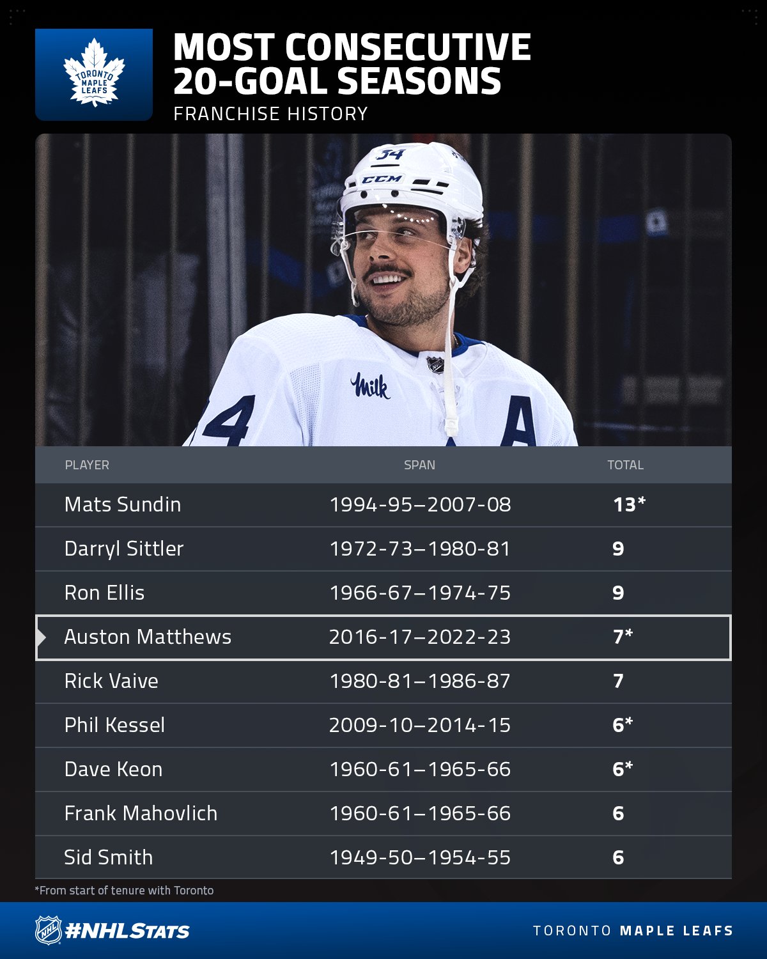Click the number 34 on the helmet
Viewport: 767px width, 959px height.
[x=391, y=154]
